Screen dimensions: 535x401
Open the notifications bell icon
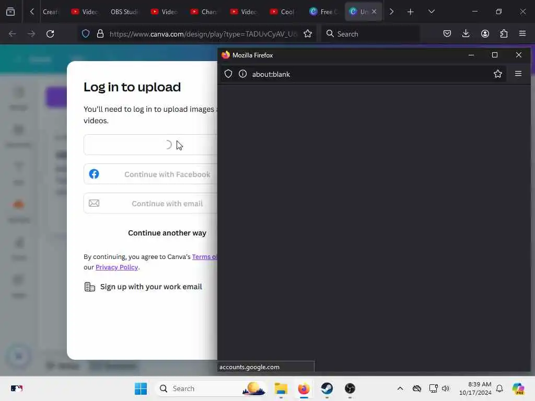(499, 388)
